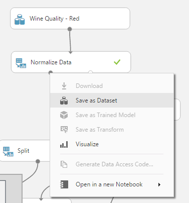Click the output port of Wine Quality - Red
Screen dimensions: 189x203
[x=70, y=29]
